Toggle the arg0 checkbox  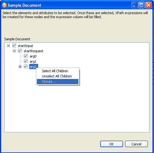click(x=26, y=56)
